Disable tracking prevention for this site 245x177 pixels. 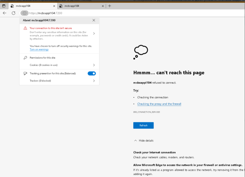pyautogui.click(x=92, y=74)
